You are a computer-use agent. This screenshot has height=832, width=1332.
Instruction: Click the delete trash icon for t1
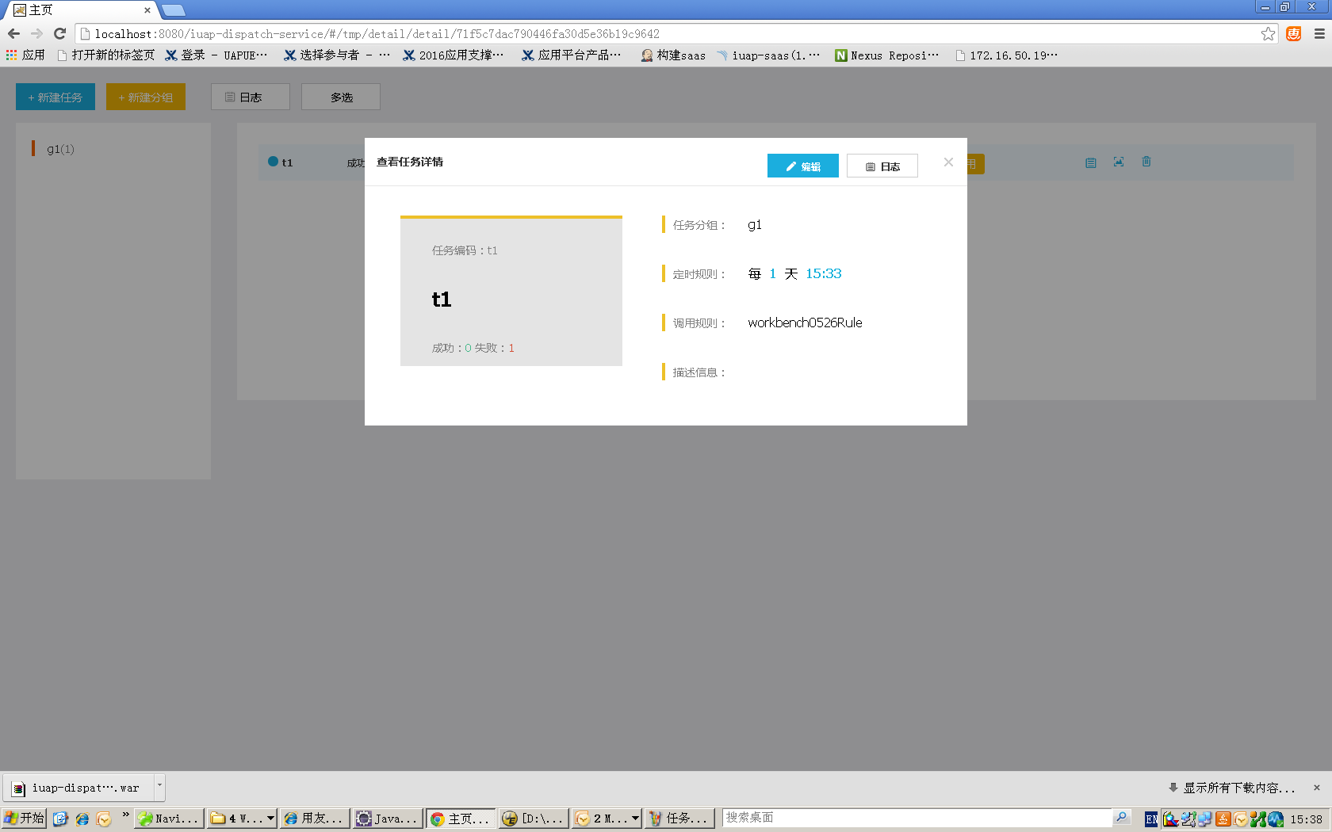click(1146, 162)
